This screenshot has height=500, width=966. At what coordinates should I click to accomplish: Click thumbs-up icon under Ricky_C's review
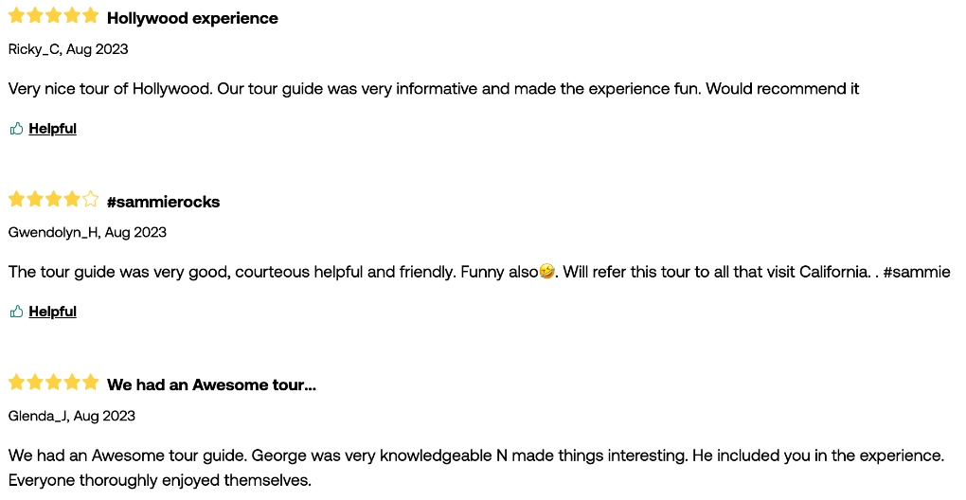[x=17, y=129]
